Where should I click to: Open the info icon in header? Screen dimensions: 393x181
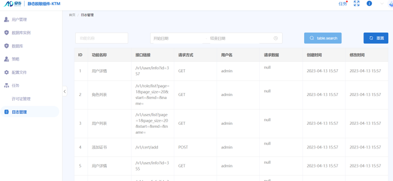(x=369, y=4)
